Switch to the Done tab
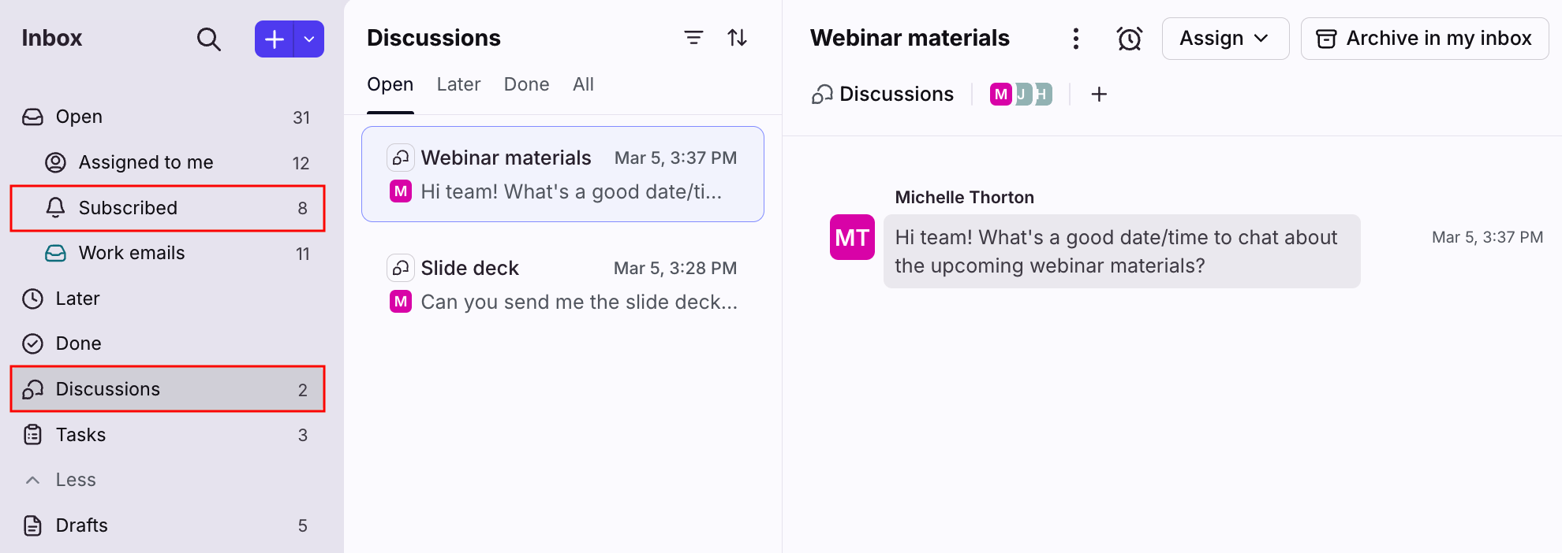The height and width of the screenshot is (553, 1562). [526, 84]
